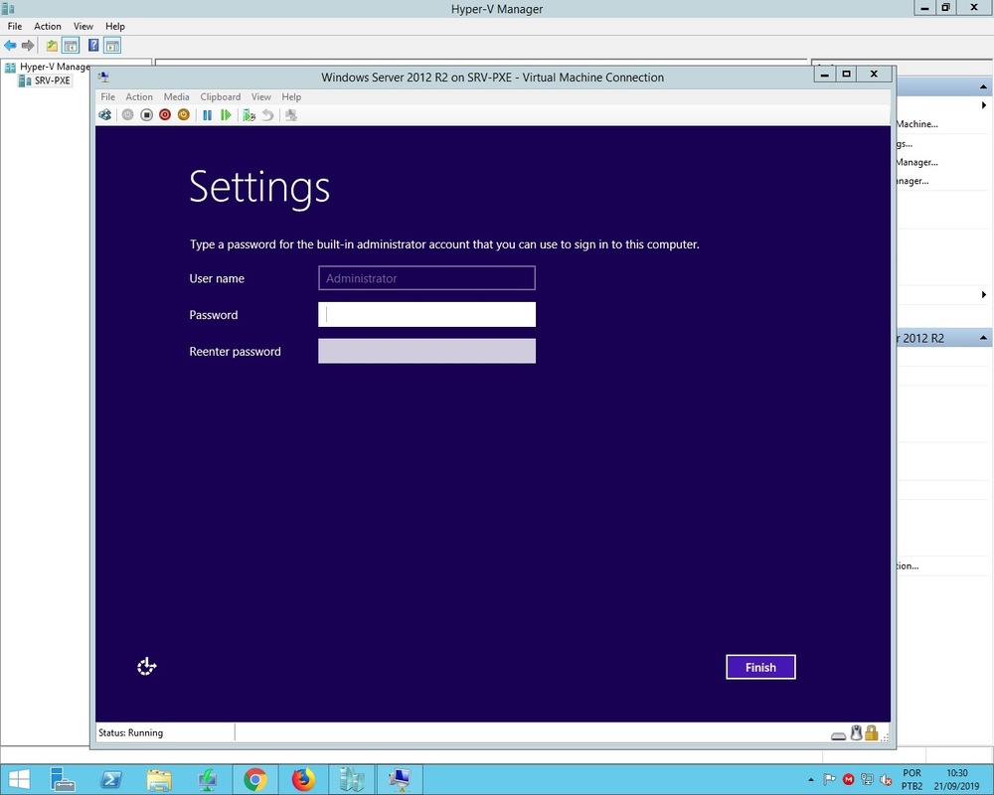Click the lock icon in VM status bar
The height and width of the screenshot is (795, 994).
pyautogui.click(x=872, y=732)
